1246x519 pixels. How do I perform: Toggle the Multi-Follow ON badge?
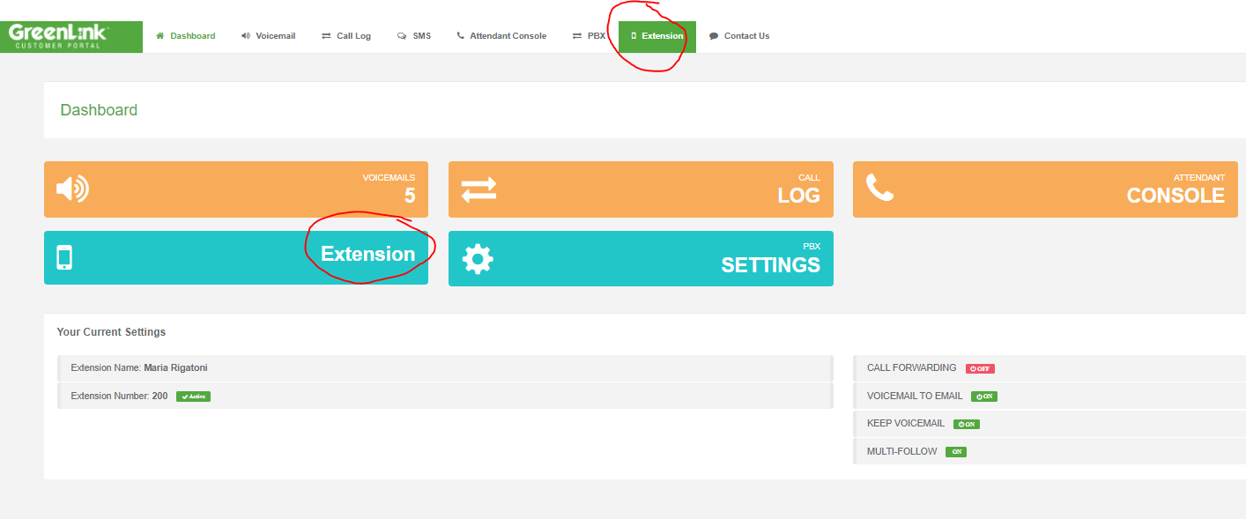click(x=956, y=452)
